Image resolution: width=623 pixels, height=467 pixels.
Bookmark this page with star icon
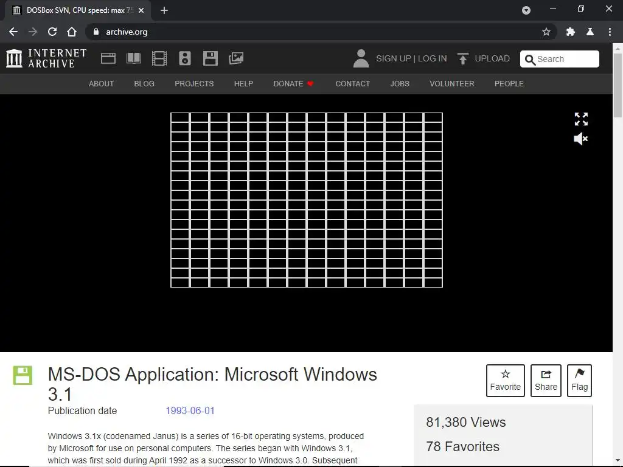click(x=546, y=32)
